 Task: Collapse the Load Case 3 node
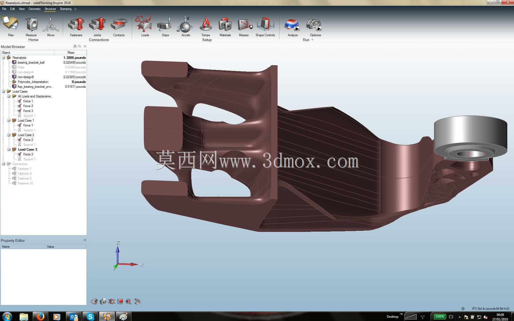(x=9, y=149)
